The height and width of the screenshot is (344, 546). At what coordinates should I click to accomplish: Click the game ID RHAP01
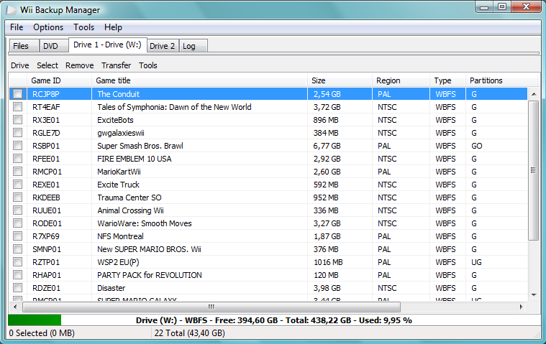[47, 275]
